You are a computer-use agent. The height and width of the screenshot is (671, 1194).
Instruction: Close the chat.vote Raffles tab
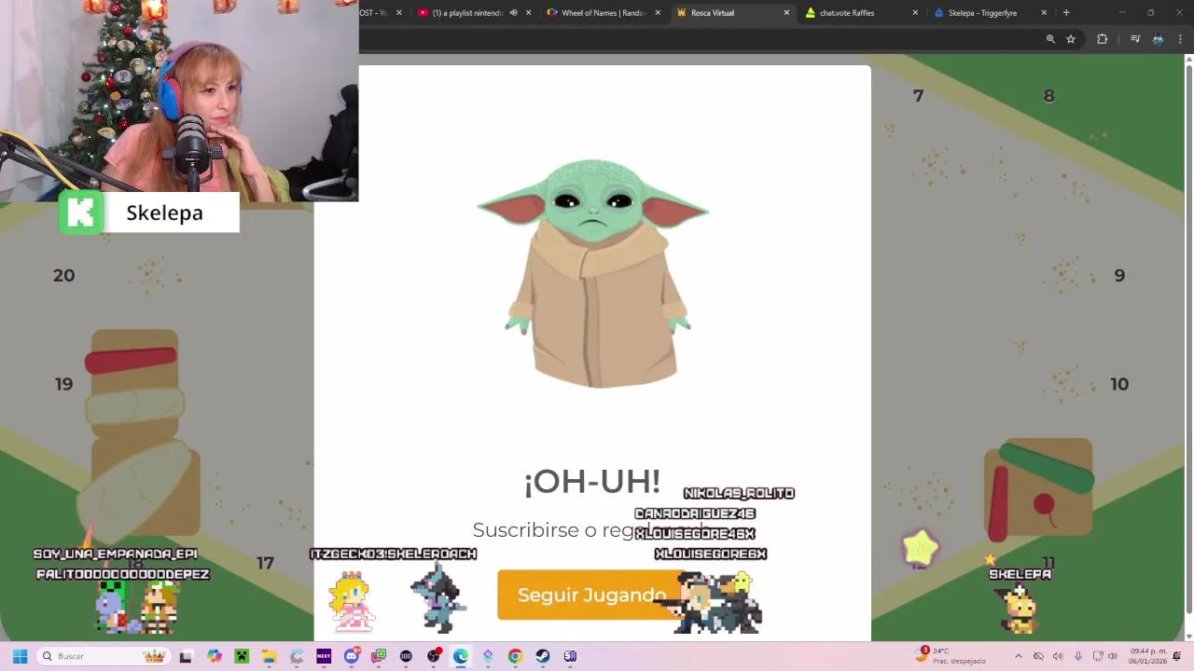click(x=915, y=13)
